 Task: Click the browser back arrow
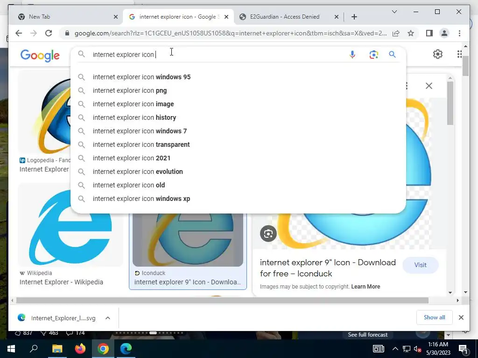(19, 33)
